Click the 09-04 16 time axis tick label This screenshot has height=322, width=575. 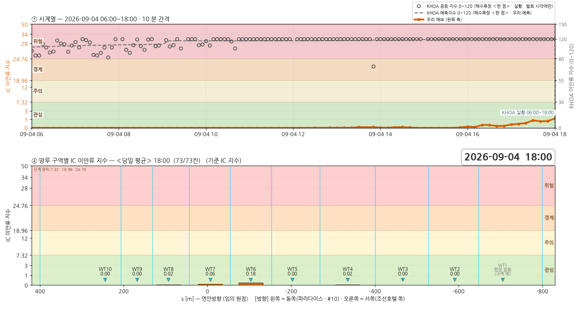[468, 134]
